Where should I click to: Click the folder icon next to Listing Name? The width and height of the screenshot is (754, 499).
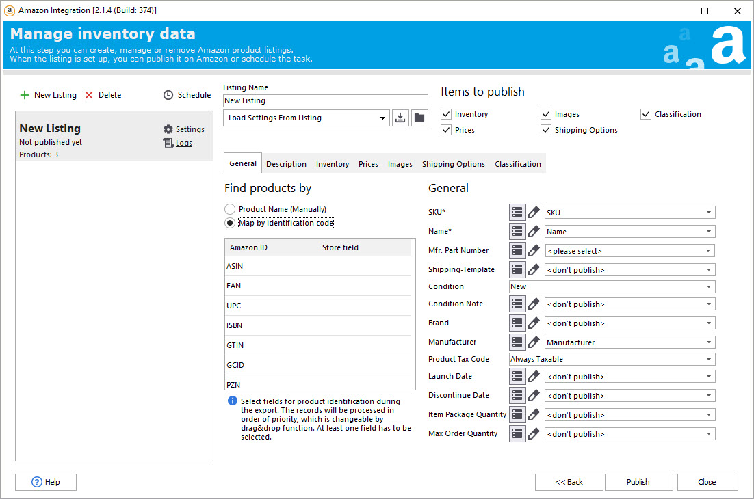[x=419, y=118]
